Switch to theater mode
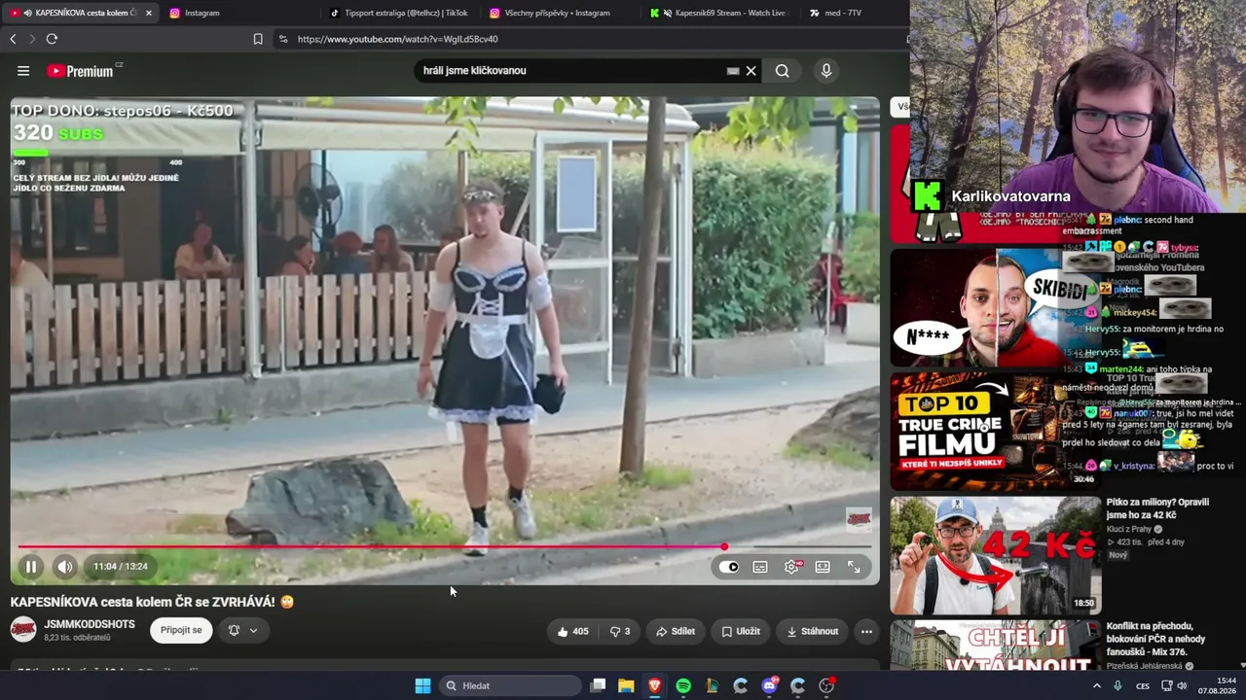The height and width of the screenshot is (700, 1246). (823, 567)
